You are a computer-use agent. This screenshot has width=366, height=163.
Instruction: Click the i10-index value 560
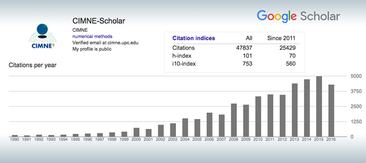tap(291, 63)
